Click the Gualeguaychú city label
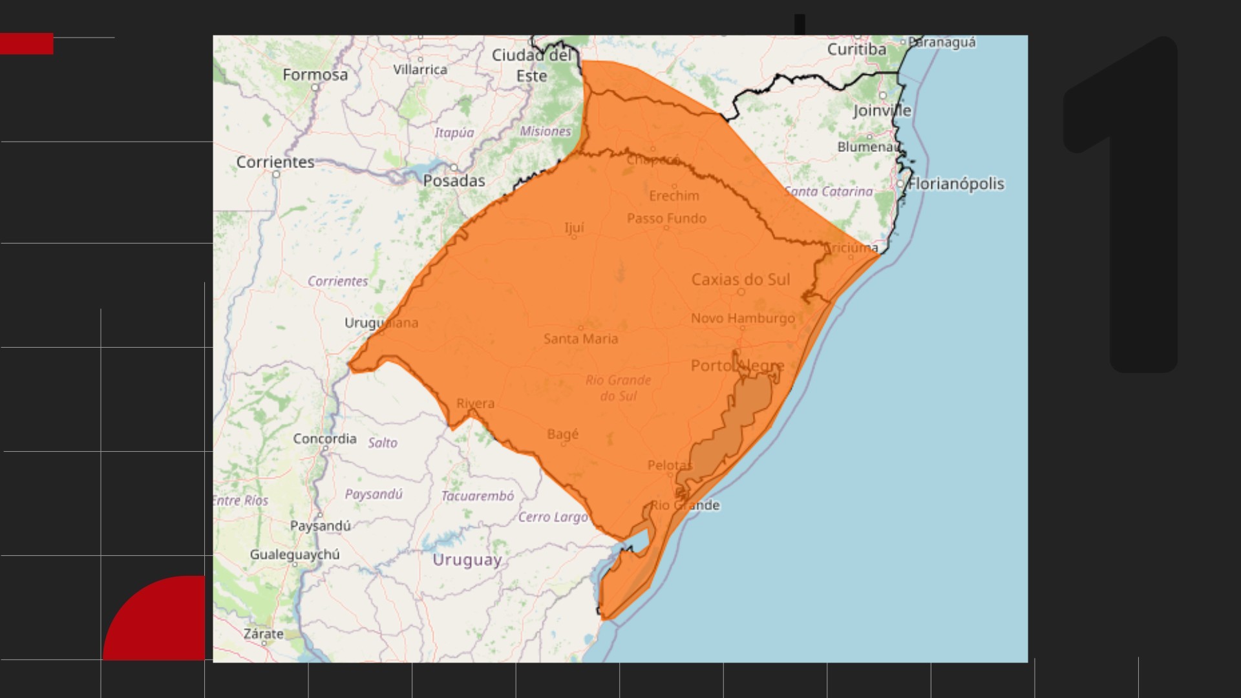The height and width of the screenshot is (698, 1241). tap(295, 555)
